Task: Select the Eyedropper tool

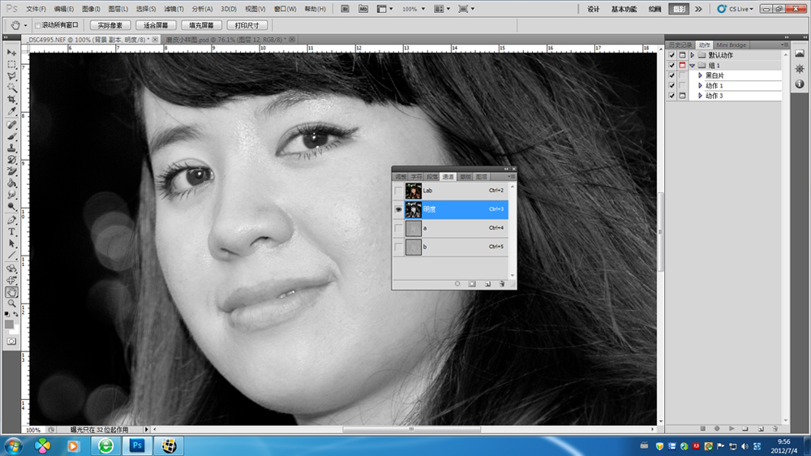Action: (11, 111)
